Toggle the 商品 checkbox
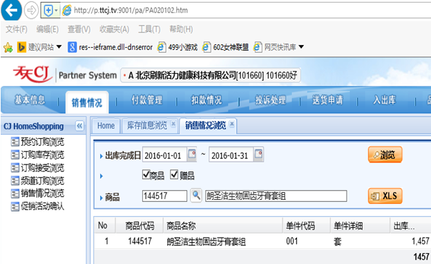The width and height of the screenshot is (431, 264). click(x=146, y=174)
